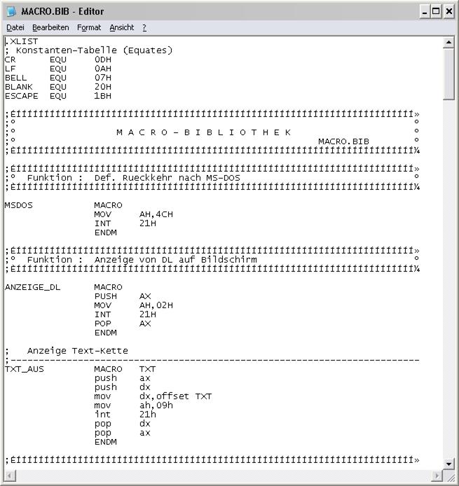This screenshot has height=486, width=459.
Task: Minimize the Editor window
Action: 425,11
